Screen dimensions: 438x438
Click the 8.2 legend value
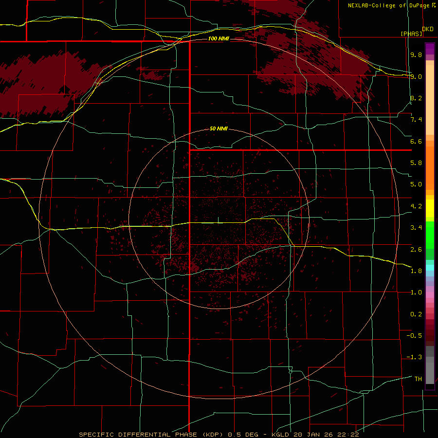click(x=416, y=98)
